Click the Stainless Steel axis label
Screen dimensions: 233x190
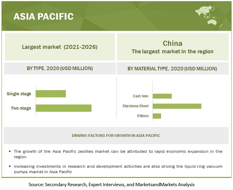[135, 106]
